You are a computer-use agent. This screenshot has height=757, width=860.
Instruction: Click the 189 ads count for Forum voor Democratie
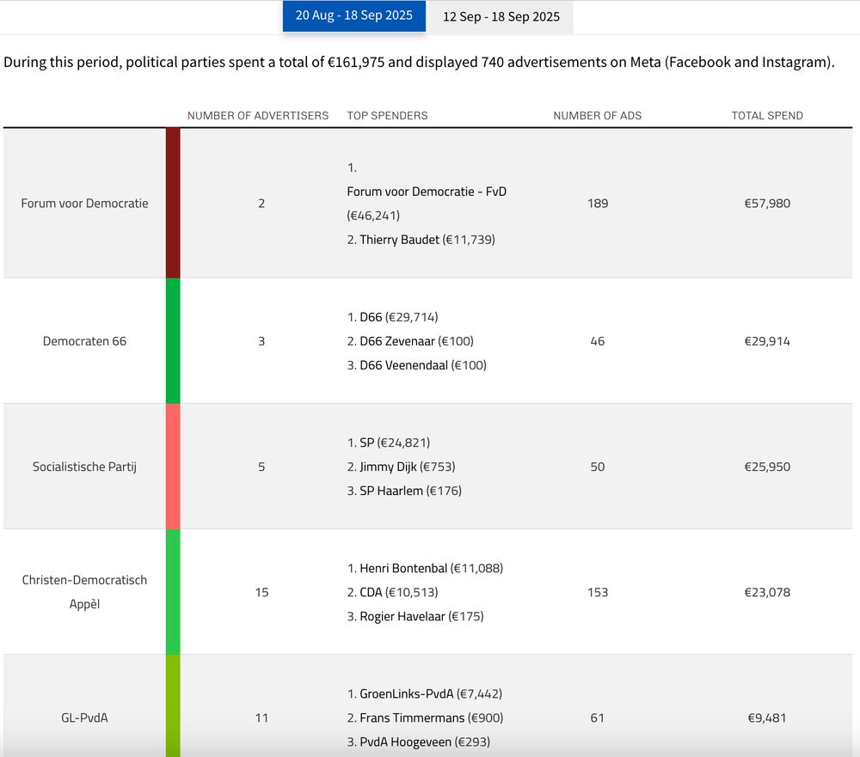click(598, 204)
